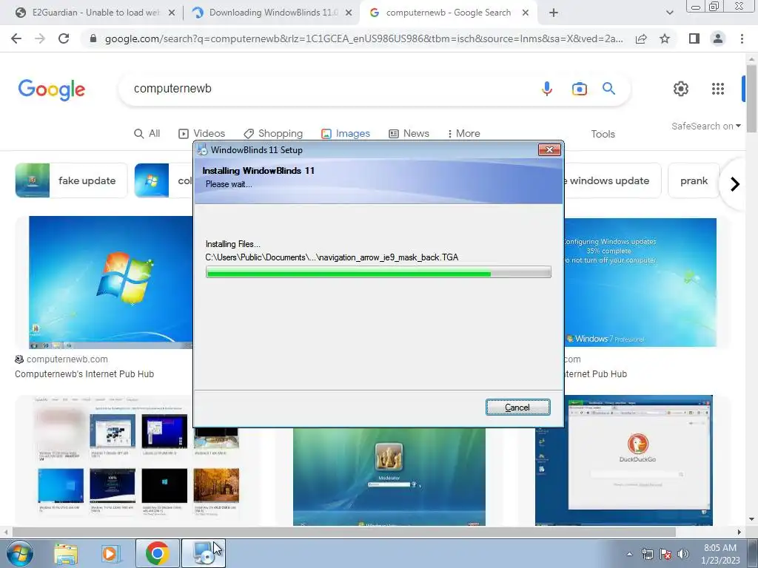Open Action Center flag tray icon

pyautogui.click(x=665, y=554)
